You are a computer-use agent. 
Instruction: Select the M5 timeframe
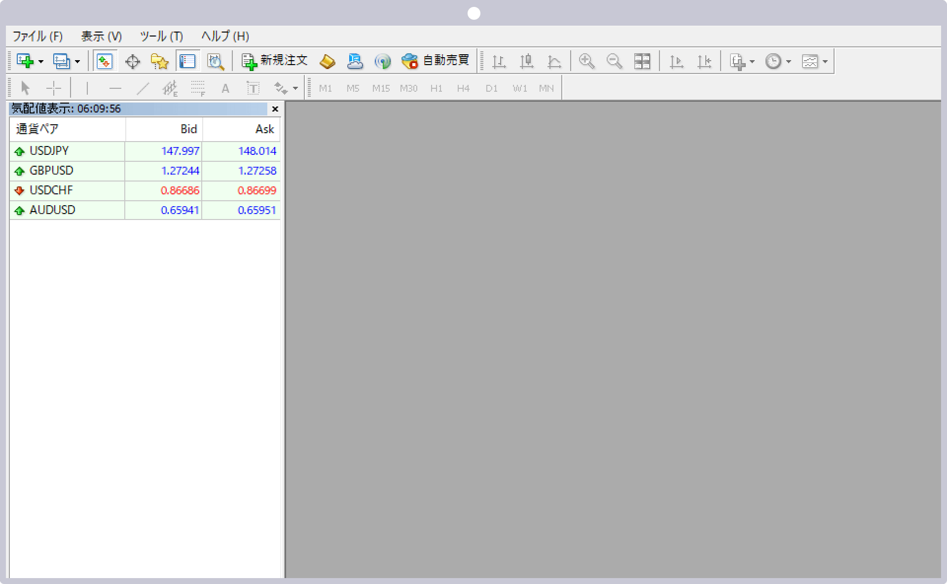(x=353, y=88)
